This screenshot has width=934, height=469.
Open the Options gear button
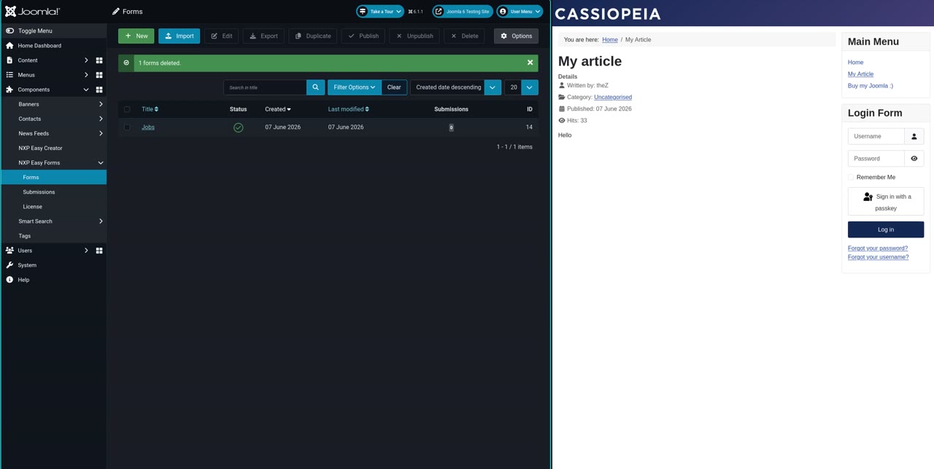[516, 36]
